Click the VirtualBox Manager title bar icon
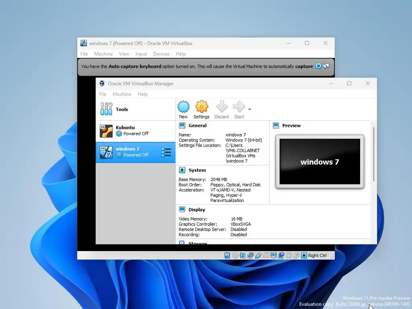Screen dimensions: 412x309 [x=102, y=84]
